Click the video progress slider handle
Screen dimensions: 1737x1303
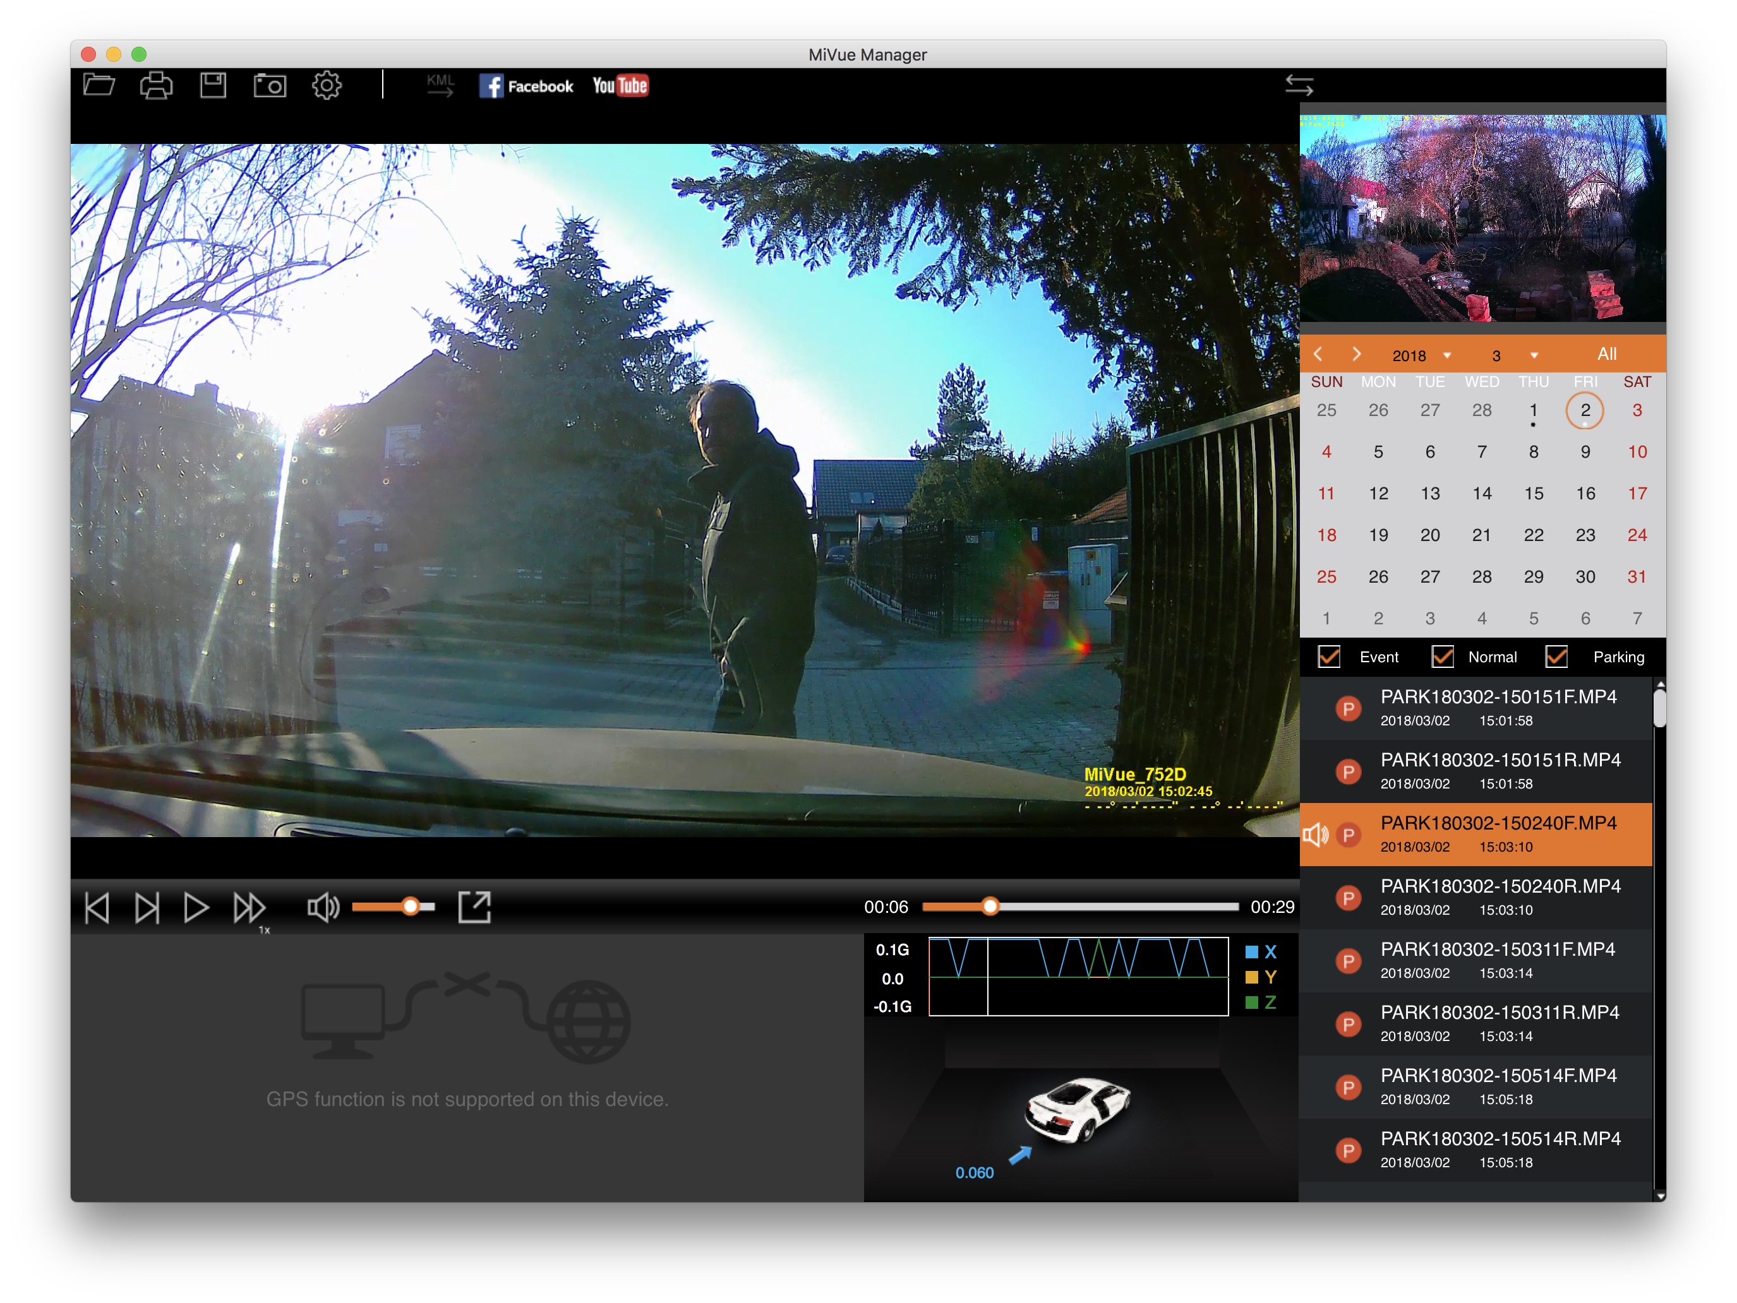[990, 907]
